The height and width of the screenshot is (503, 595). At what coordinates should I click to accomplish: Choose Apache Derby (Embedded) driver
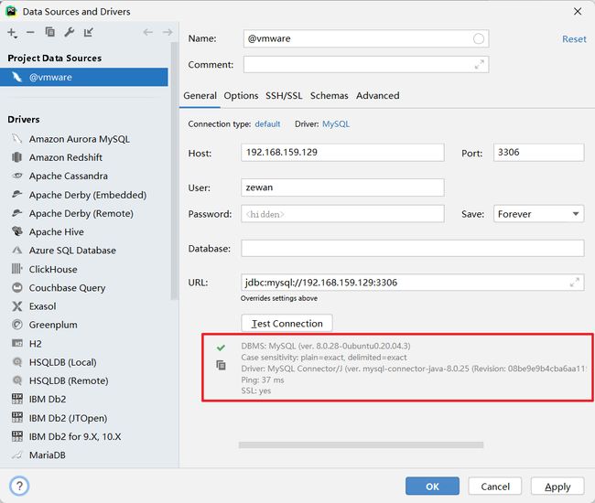pyautogui.click(x=88, y=195)
